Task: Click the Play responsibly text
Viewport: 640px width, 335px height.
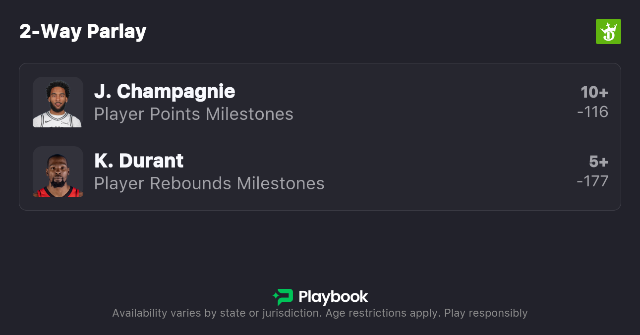Action: pyautogui.click(x=486, y=313)
